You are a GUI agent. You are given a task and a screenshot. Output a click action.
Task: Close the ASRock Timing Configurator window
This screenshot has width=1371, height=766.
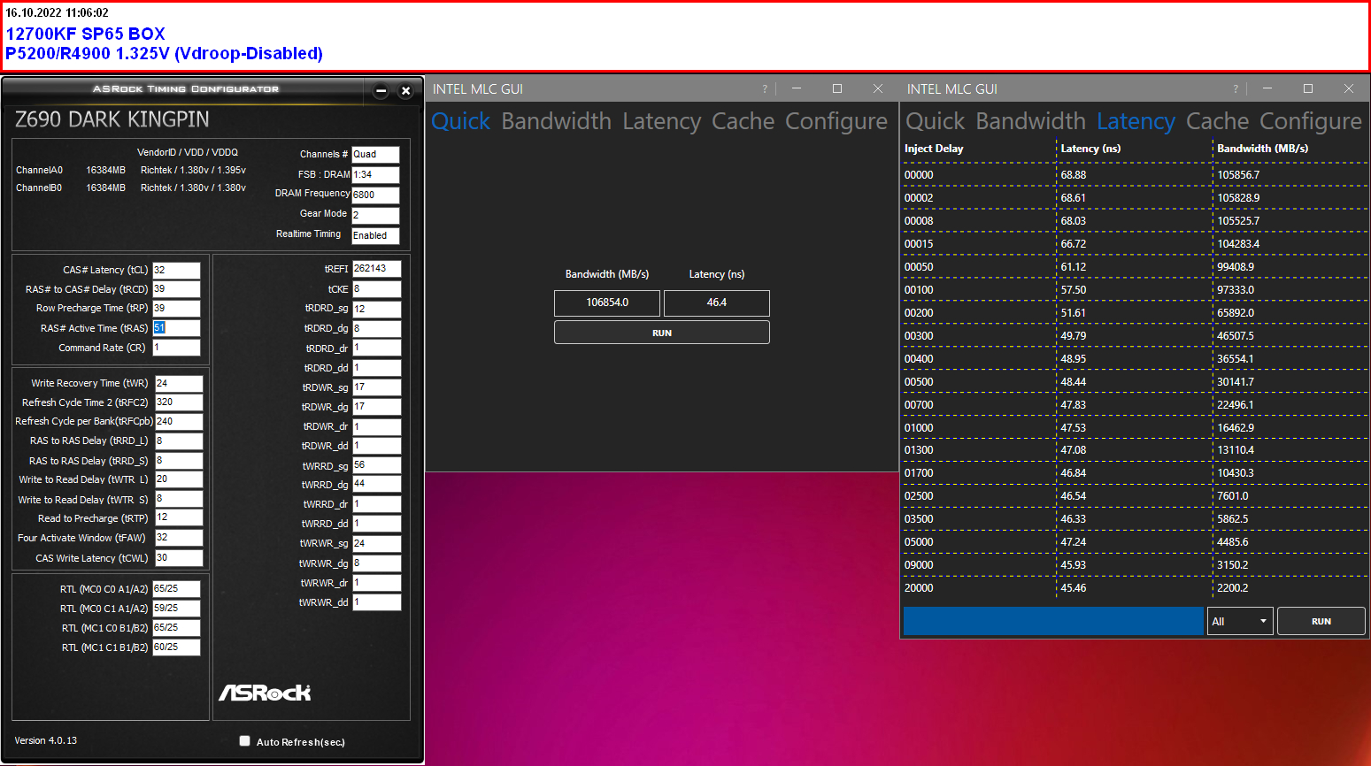tap(405, 90)
